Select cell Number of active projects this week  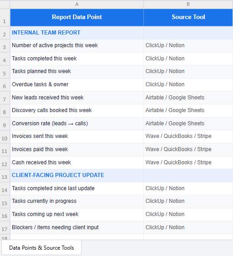[77, 46]
